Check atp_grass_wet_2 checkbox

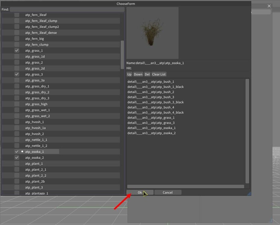[17, 116]
